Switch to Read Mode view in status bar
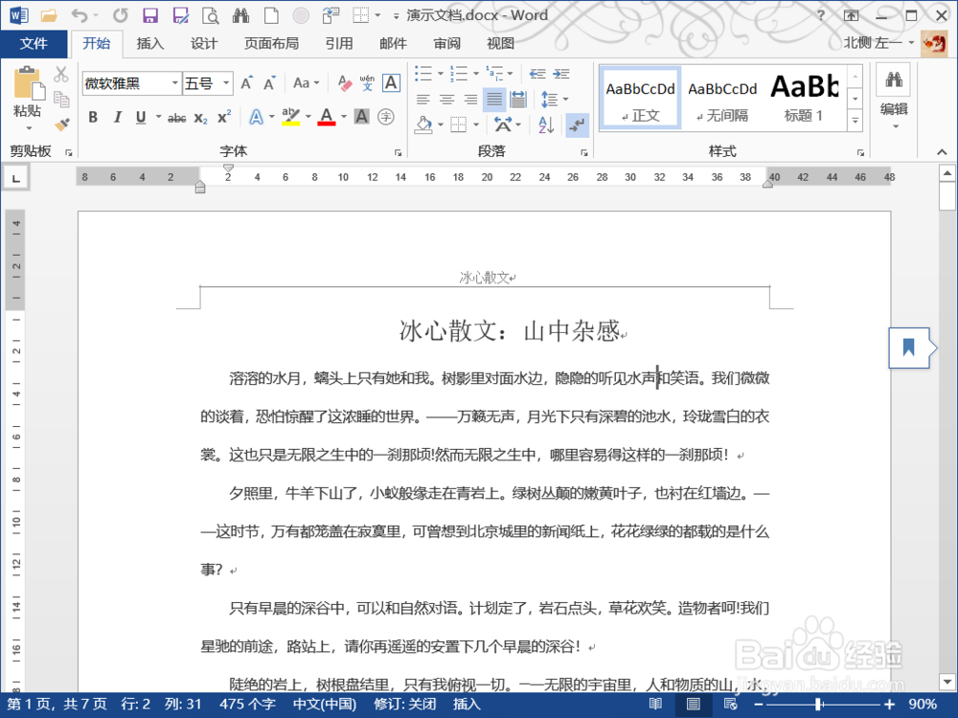958x718 pixels. pyautogui.click(x=655, y=704)
